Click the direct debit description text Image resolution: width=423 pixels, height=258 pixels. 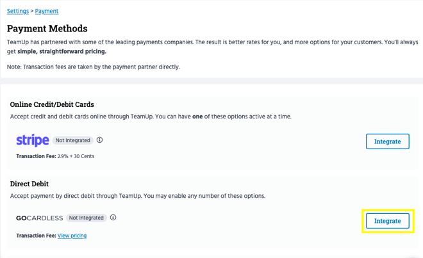tap(137, 196)
